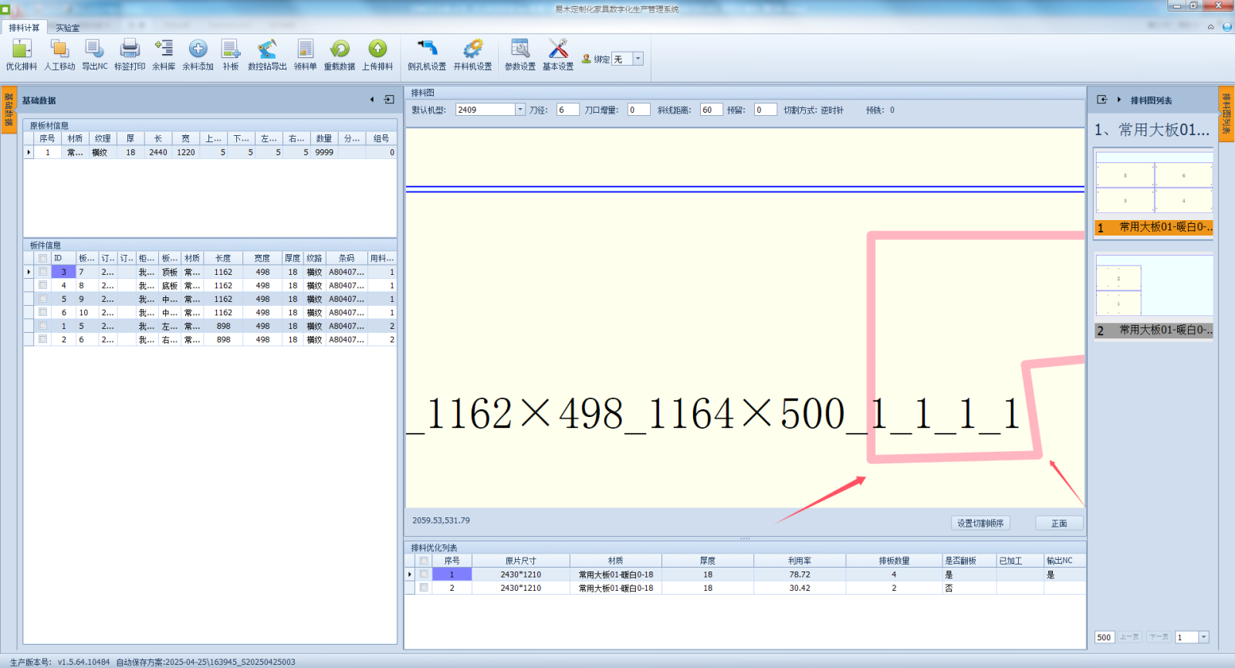Switch to the 实验室 tab
The image size is (1235, 668).
[67, 28]
